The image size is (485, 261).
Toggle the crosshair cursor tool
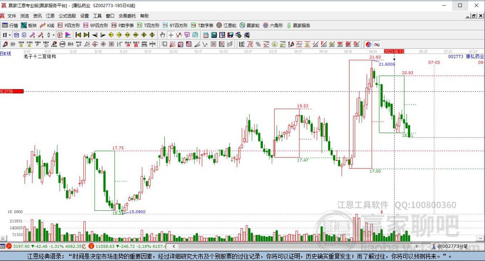[171, 35]
